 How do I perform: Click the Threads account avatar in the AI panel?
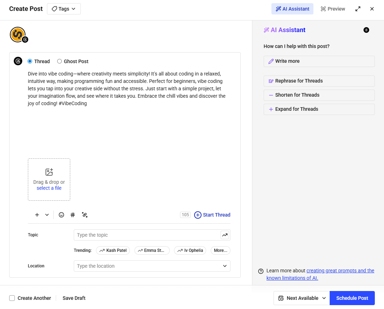366,30
